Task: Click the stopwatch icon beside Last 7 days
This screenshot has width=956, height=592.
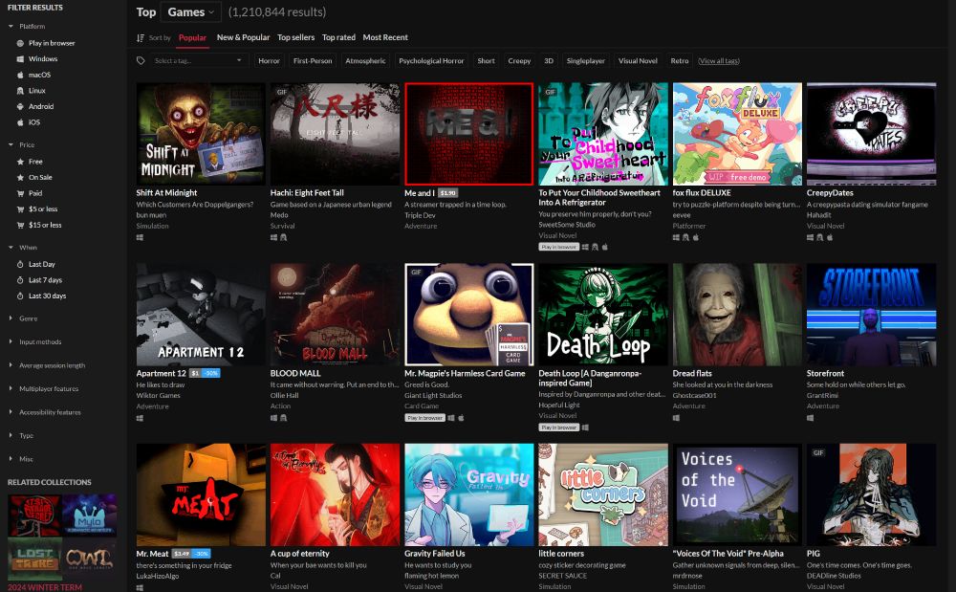Action: [x=20, y=280]
